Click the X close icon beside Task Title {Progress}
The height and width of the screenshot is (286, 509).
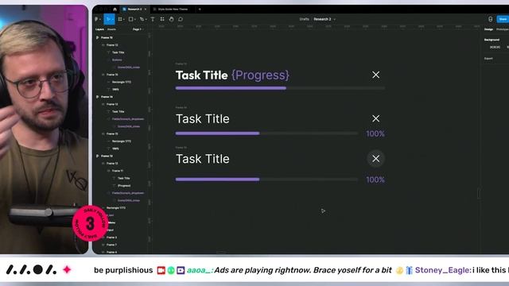(x=375, y=75)
